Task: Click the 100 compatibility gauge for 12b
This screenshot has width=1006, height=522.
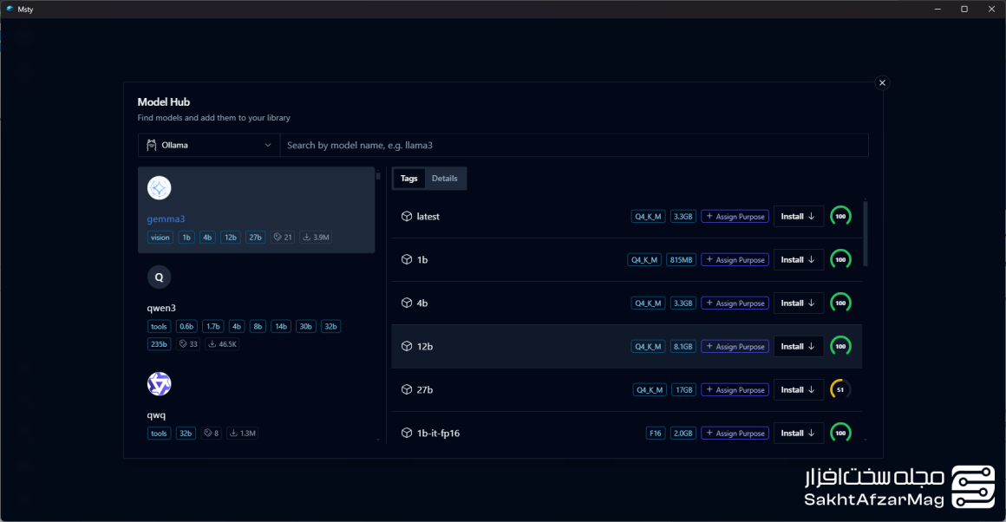Action: pos(840,346)
